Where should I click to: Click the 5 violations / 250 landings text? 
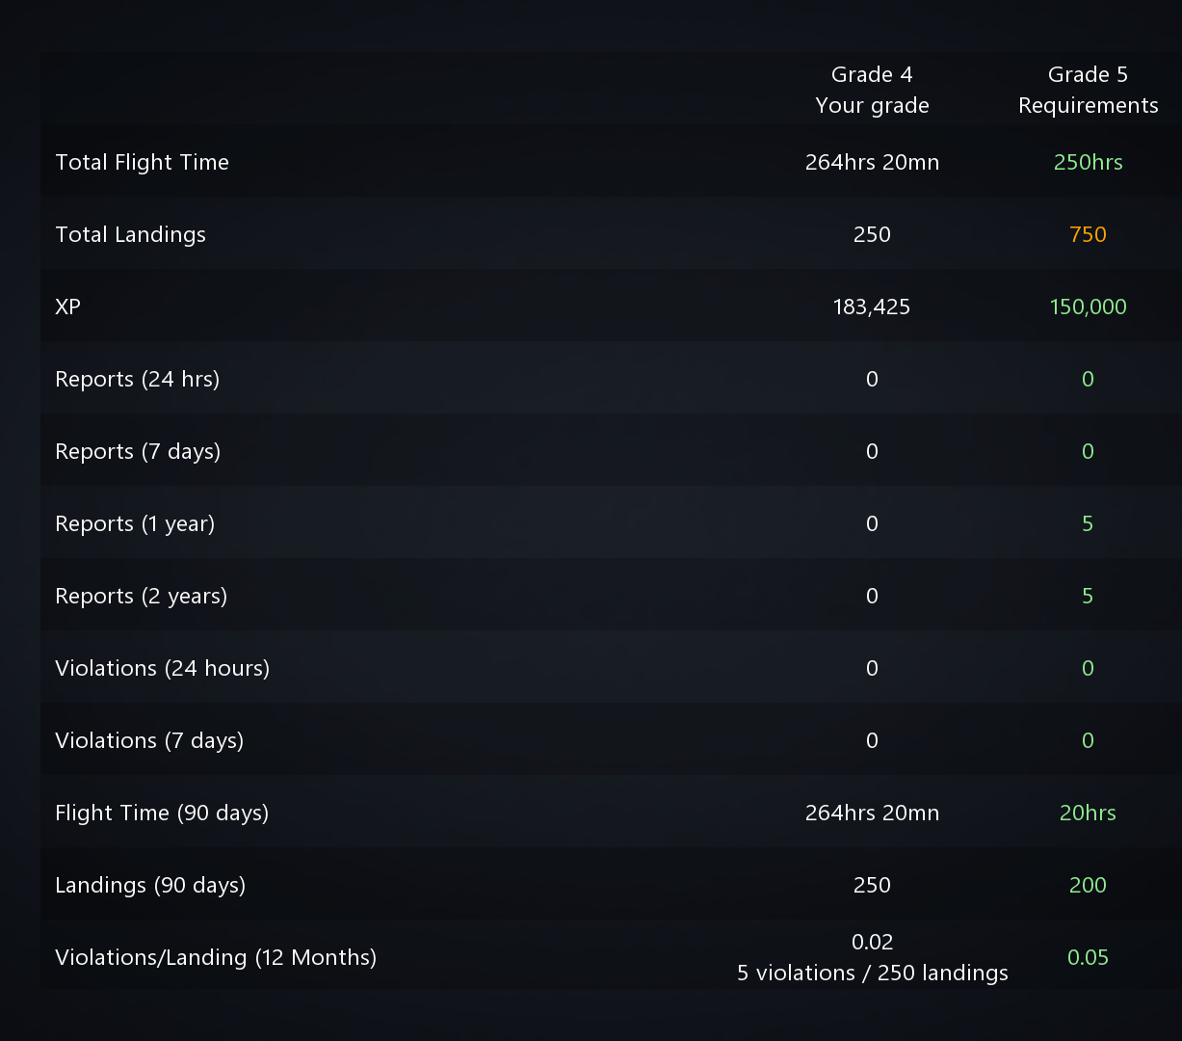(x=872, y=973)
